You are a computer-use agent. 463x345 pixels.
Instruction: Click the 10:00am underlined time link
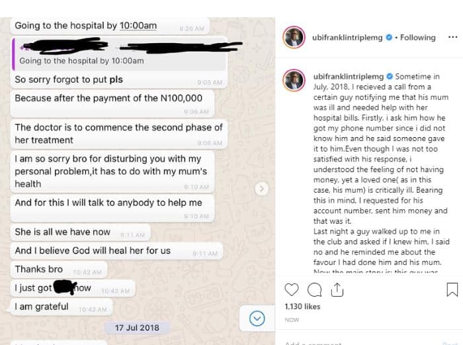click(x=138, y=26)
